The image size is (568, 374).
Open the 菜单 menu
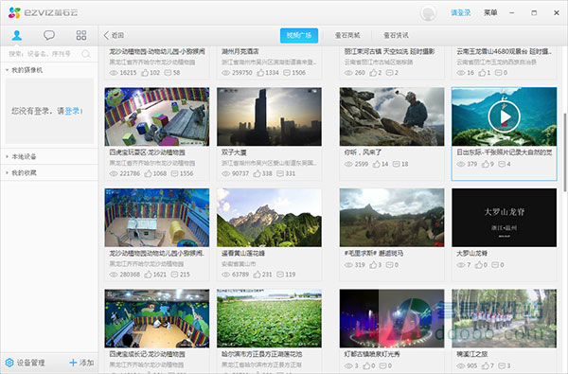pyautogui.click(x=490, y=12)
